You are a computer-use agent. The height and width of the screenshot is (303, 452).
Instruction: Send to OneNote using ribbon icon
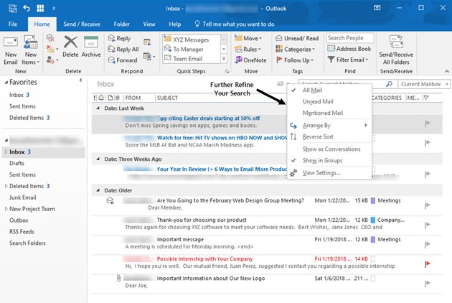point(239,60)
